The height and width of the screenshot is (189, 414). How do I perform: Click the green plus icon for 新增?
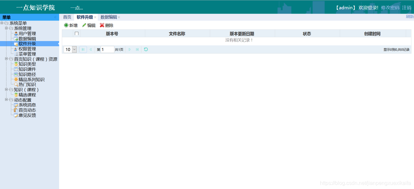click(66, 25)
